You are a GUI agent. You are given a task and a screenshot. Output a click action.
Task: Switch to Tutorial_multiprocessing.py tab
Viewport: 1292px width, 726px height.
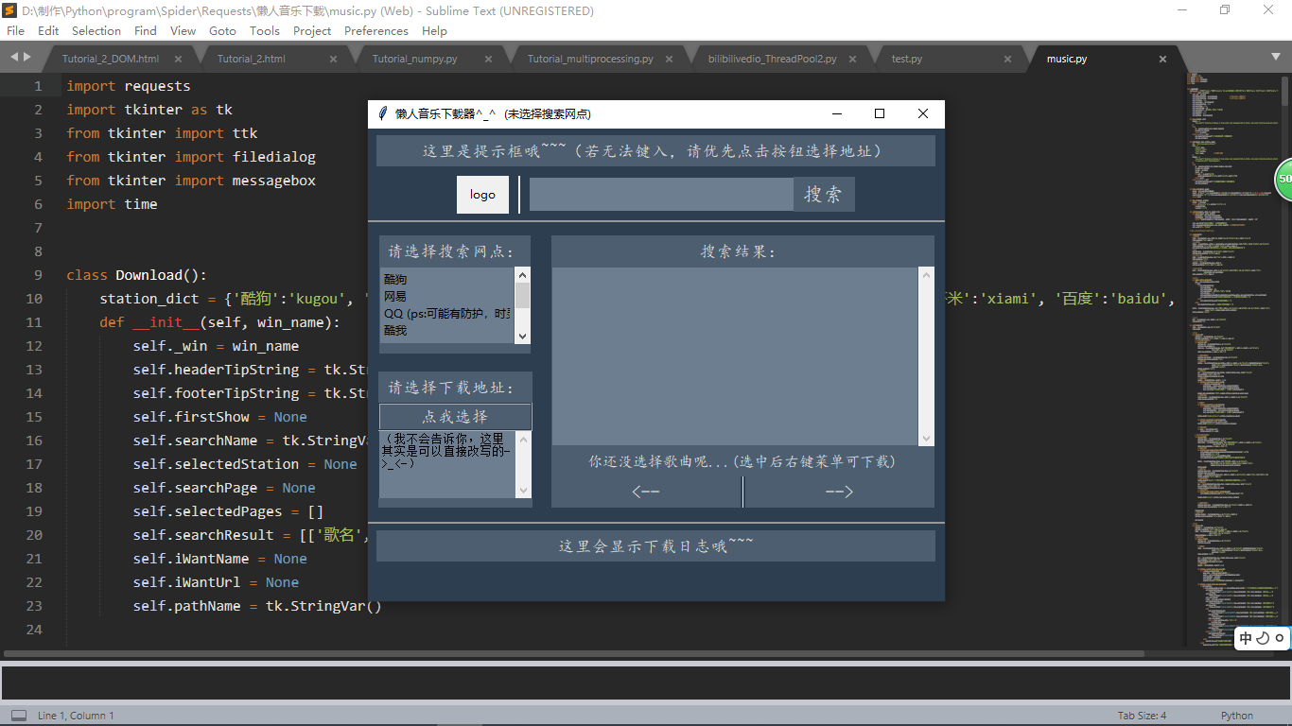tap(590, 59)
